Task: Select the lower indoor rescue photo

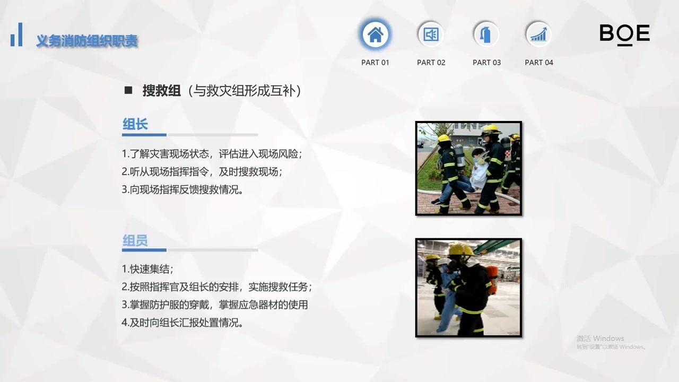Action: (x=468, y=288)
